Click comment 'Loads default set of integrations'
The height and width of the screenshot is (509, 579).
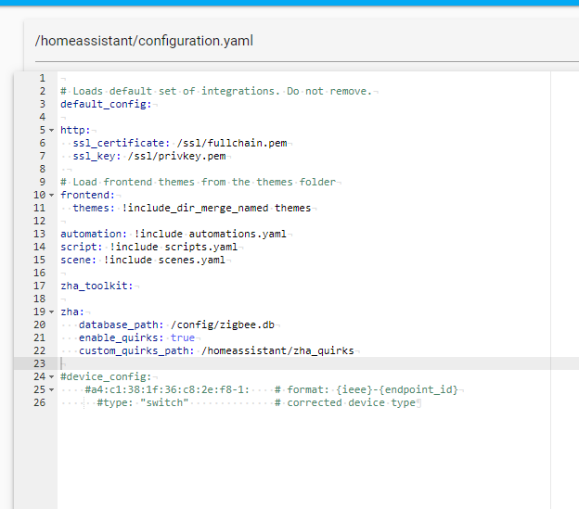tap(174, 92)
